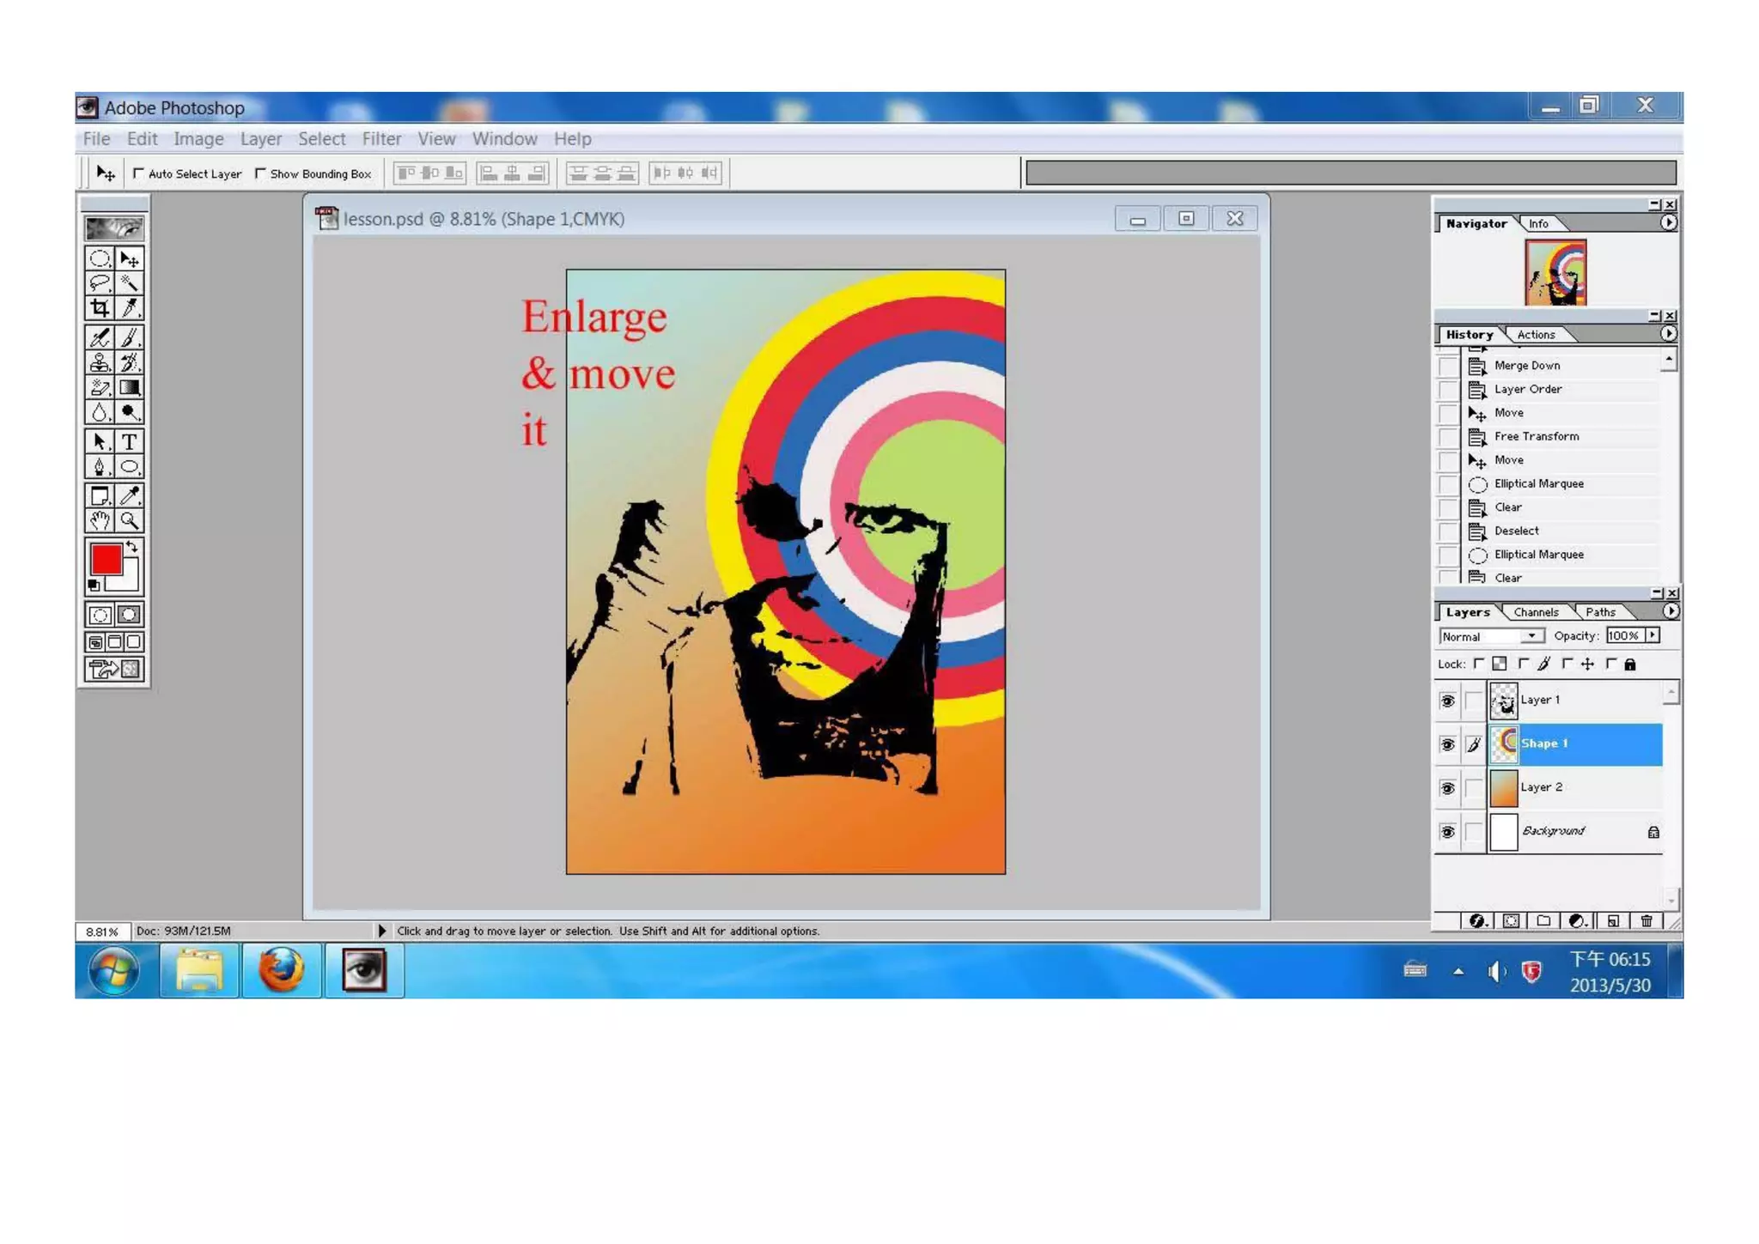Open the status bar info arrow menu

pyautogui.click(x=381, y=931)
